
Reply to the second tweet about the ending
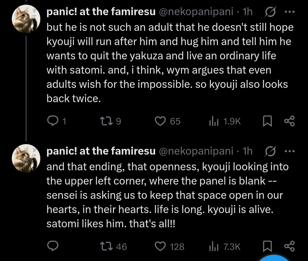(52, 246)
